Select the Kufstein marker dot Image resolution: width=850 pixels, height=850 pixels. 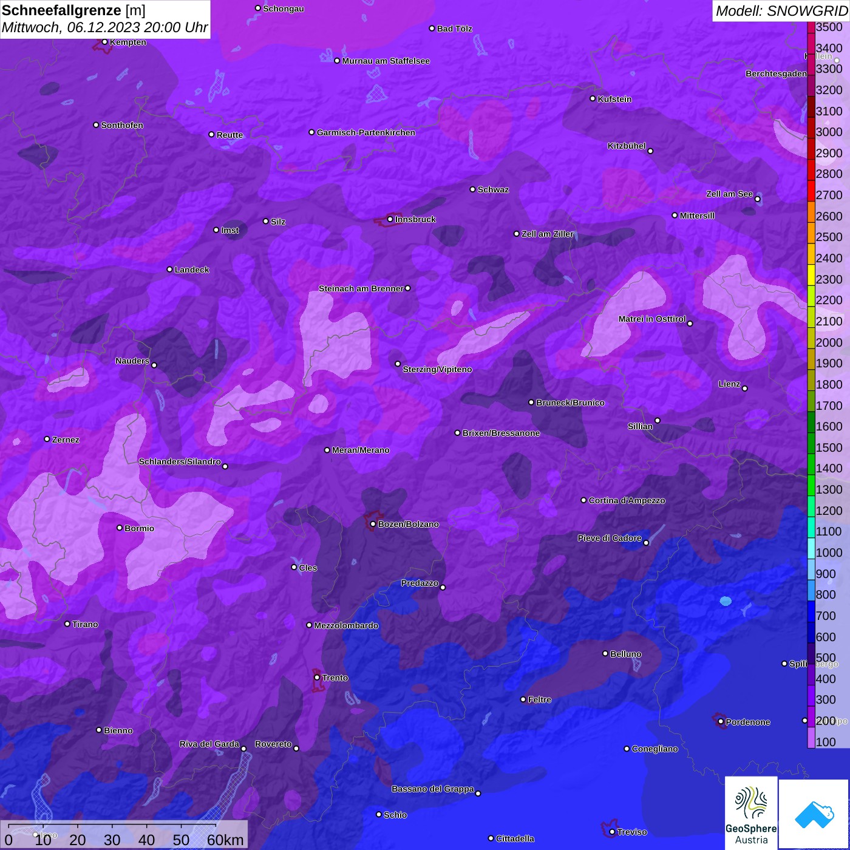(x=593, y=98)
